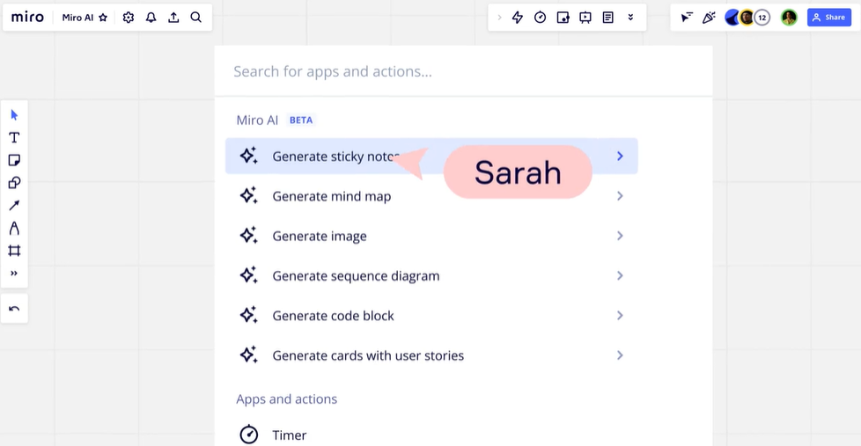Collapse the top apps toolbar arrow
Image resolution: width=861 pixels, height=446 pixels.
pyautogui.click(x=499, y=18)
